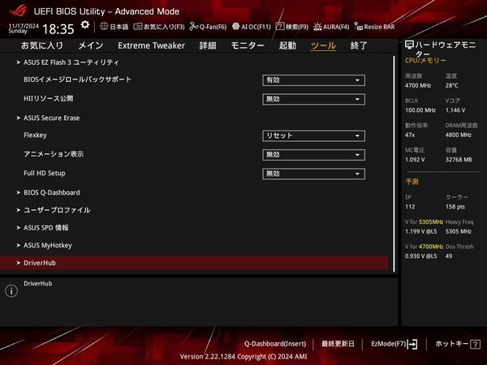
Task: Open the モニター tab
Action: [x=248, y=45]
